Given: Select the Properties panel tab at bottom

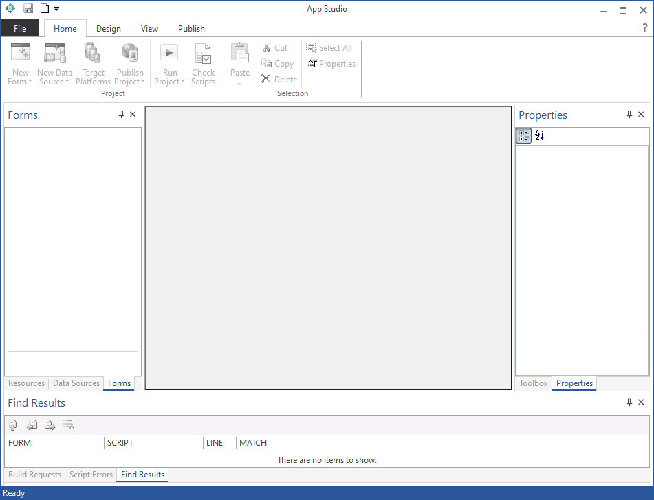Looking at the screenshot, I should coord(574,383).
